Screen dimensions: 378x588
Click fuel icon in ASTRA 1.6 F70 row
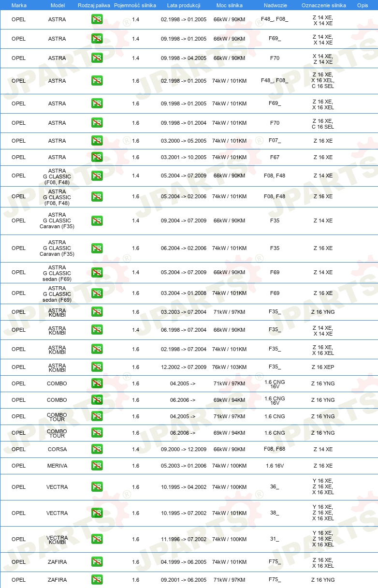(x=97, y=123)
